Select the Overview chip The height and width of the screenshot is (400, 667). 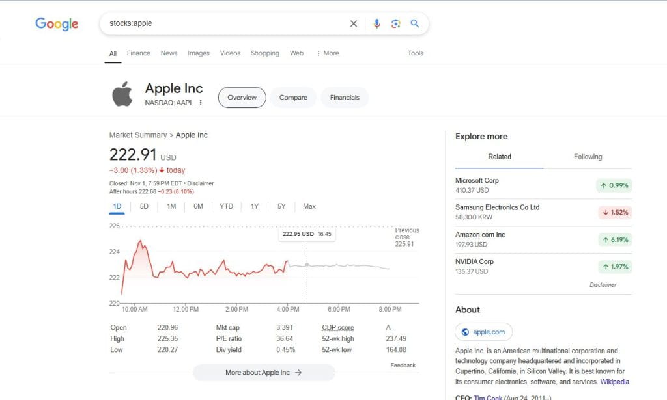[242, 98]
